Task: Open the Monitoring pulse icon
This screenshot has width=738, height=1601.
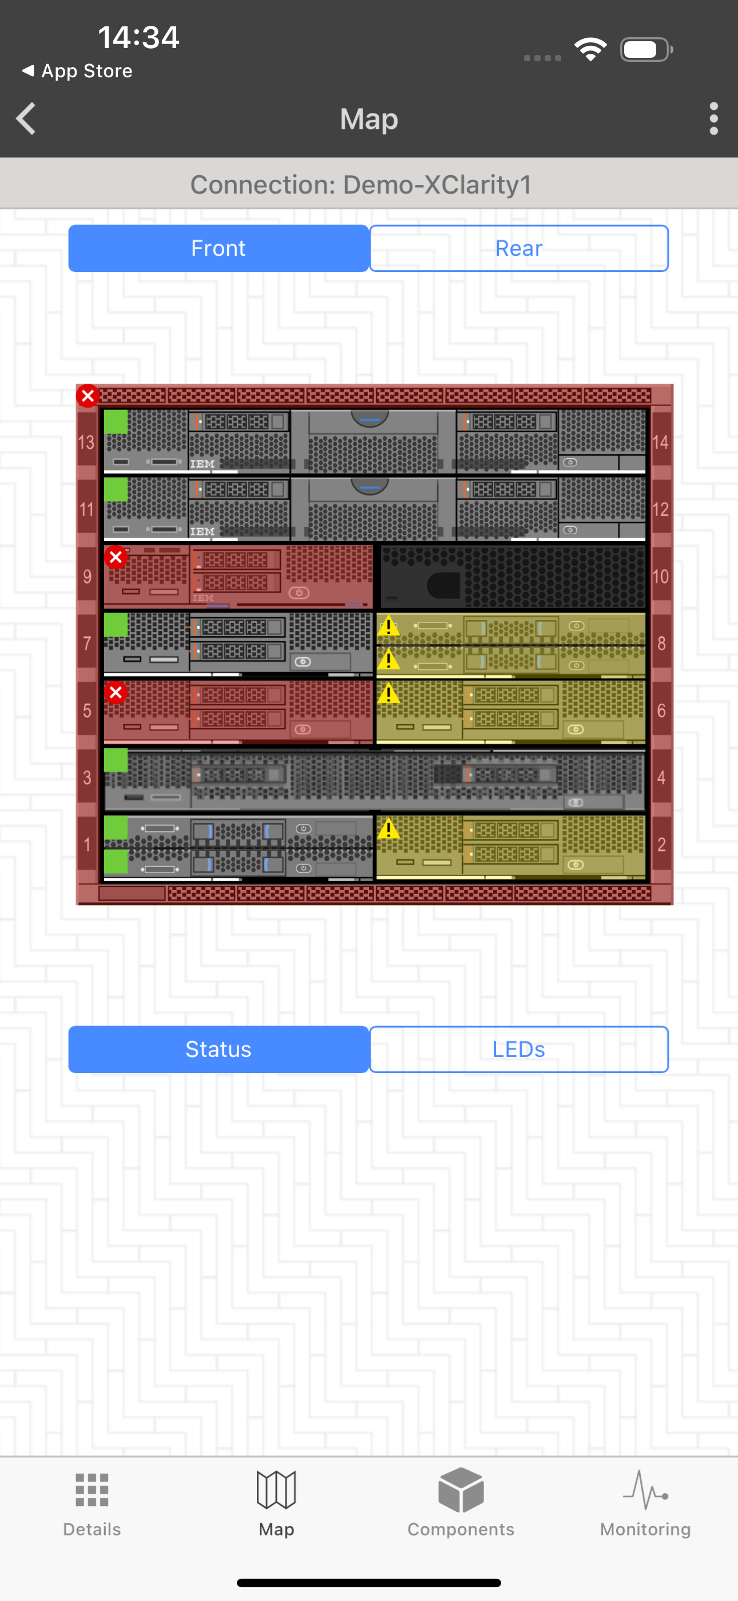Action: click(x=645, y=1490)
